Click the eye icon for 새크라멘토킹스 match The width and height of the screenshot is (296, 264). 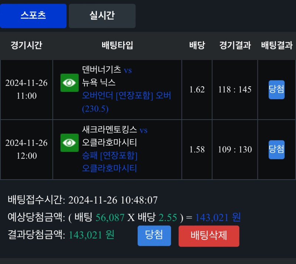click(70, 143)
